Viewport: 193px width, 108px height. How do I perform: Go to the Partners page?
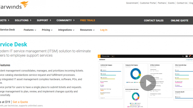pyautogui.click(x=162, y=3)
